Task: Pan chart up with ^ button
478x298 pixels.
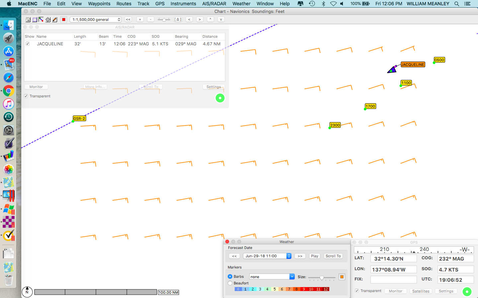Action: (x=210, y=20)
